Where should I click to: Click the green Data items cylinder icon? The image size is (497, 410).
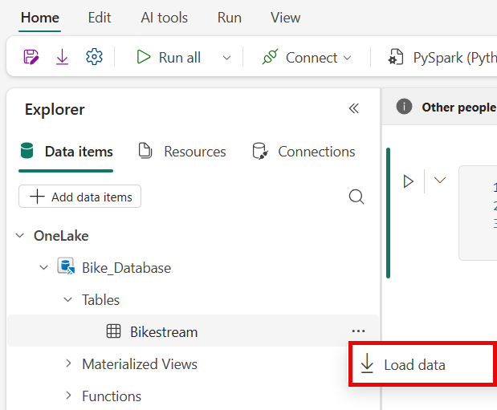(27, 151)
